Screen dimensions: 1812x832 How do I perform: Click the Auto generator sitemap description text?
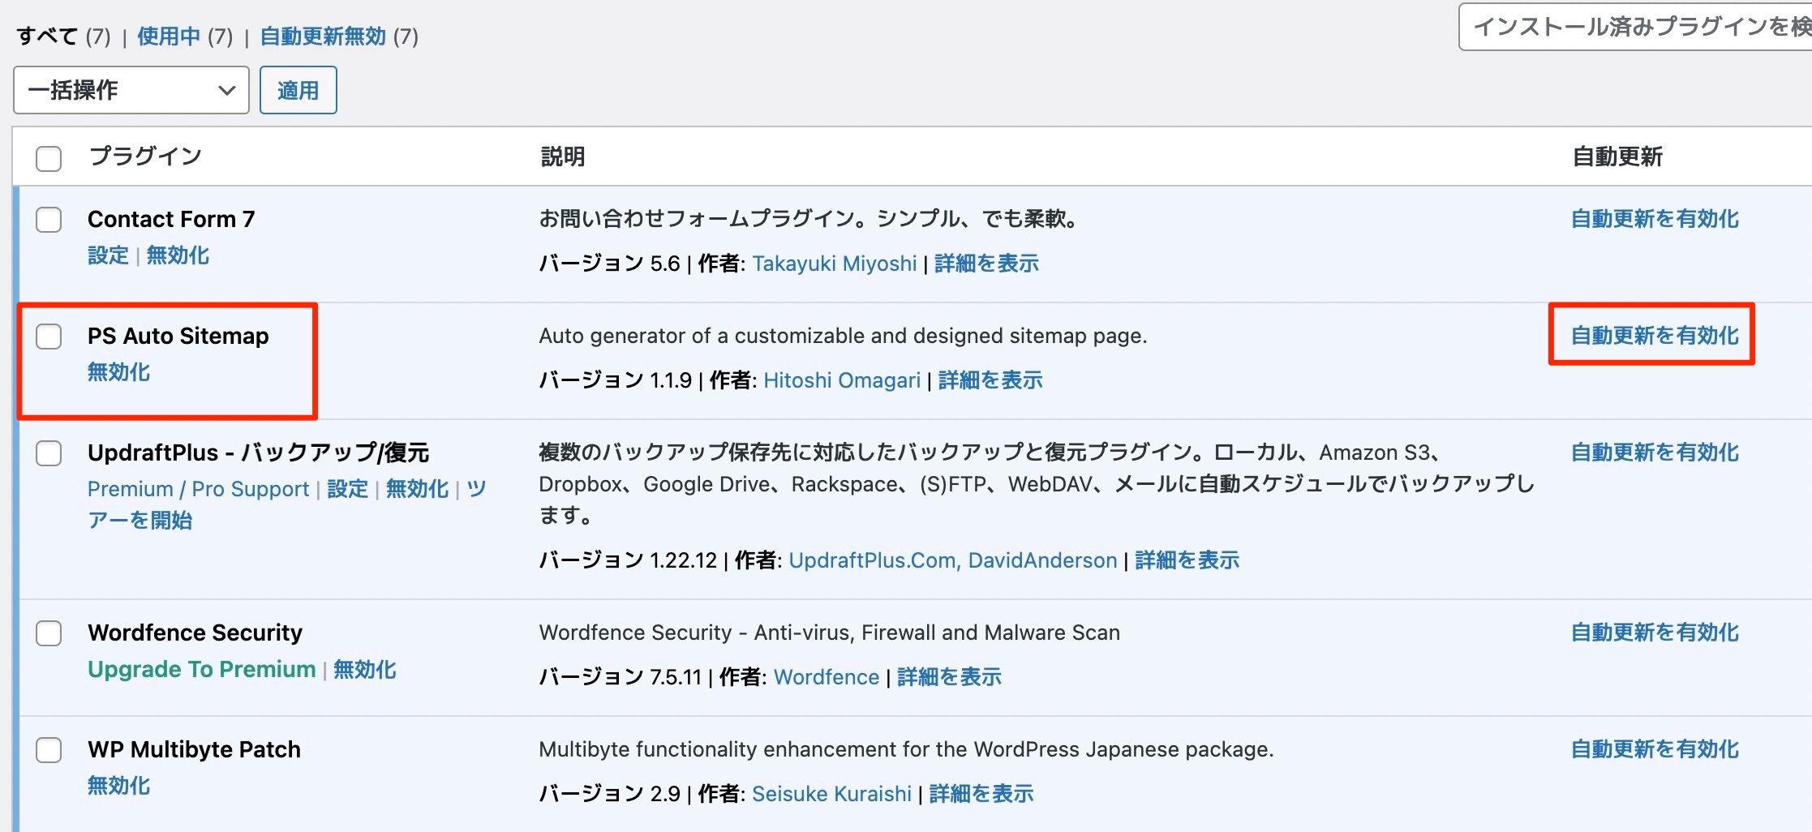point(844,336)
